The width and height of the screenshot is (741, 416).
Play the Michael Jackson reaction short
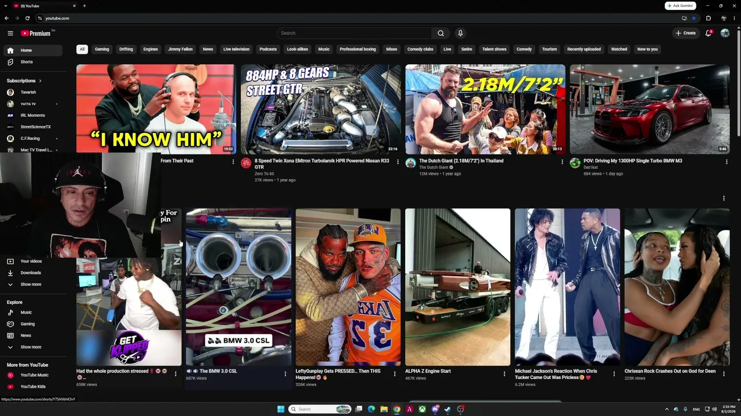pos(567,287)
